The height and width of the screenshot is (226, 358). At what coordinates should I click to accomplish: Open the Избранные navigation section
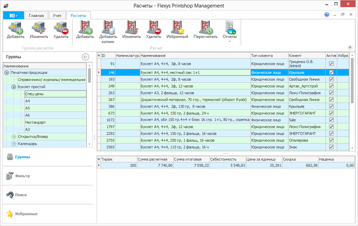point(48,214)
